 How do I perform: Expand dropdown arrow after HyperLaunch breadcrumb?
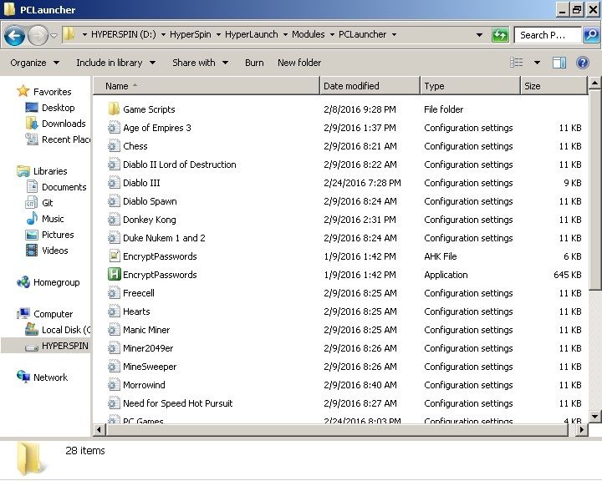click(285, 34)
